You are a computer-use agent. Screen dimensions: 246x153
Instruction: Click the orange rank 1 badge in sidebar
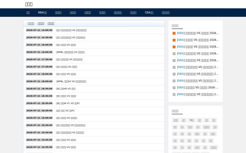[x=174, y=33]
